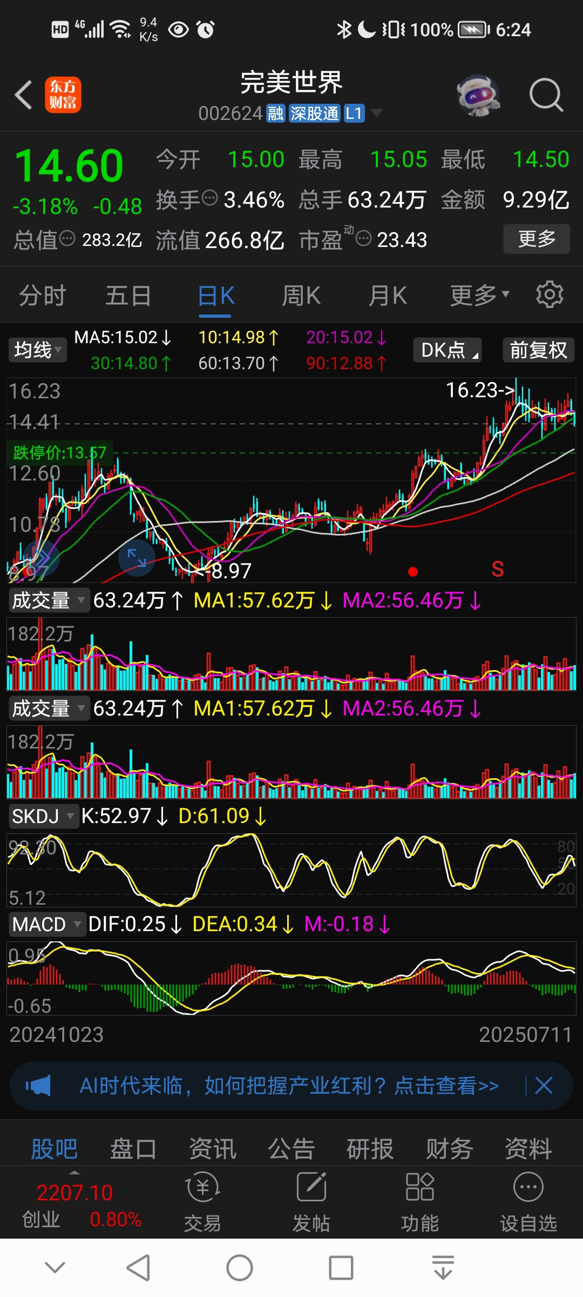Tap the current price 14.60
The height and width of the screenshot is (1297, 583).
point(69,165)
